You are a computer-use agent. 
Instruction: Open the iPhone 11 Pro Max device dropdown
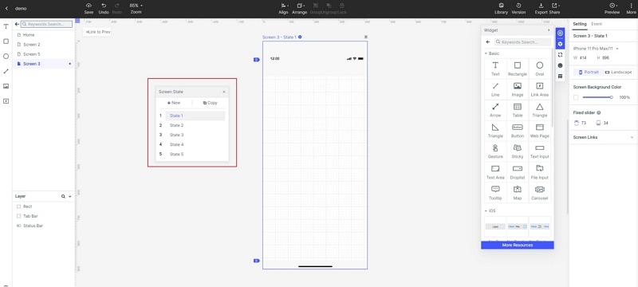point(596,49)
